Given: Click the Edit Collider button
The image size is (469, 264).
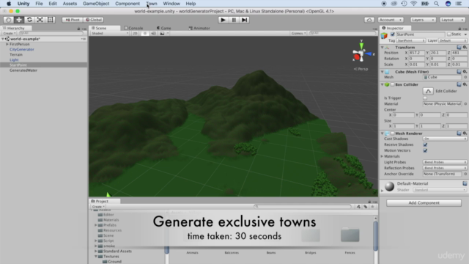Looking at the screenshot, I should point(428,91).
